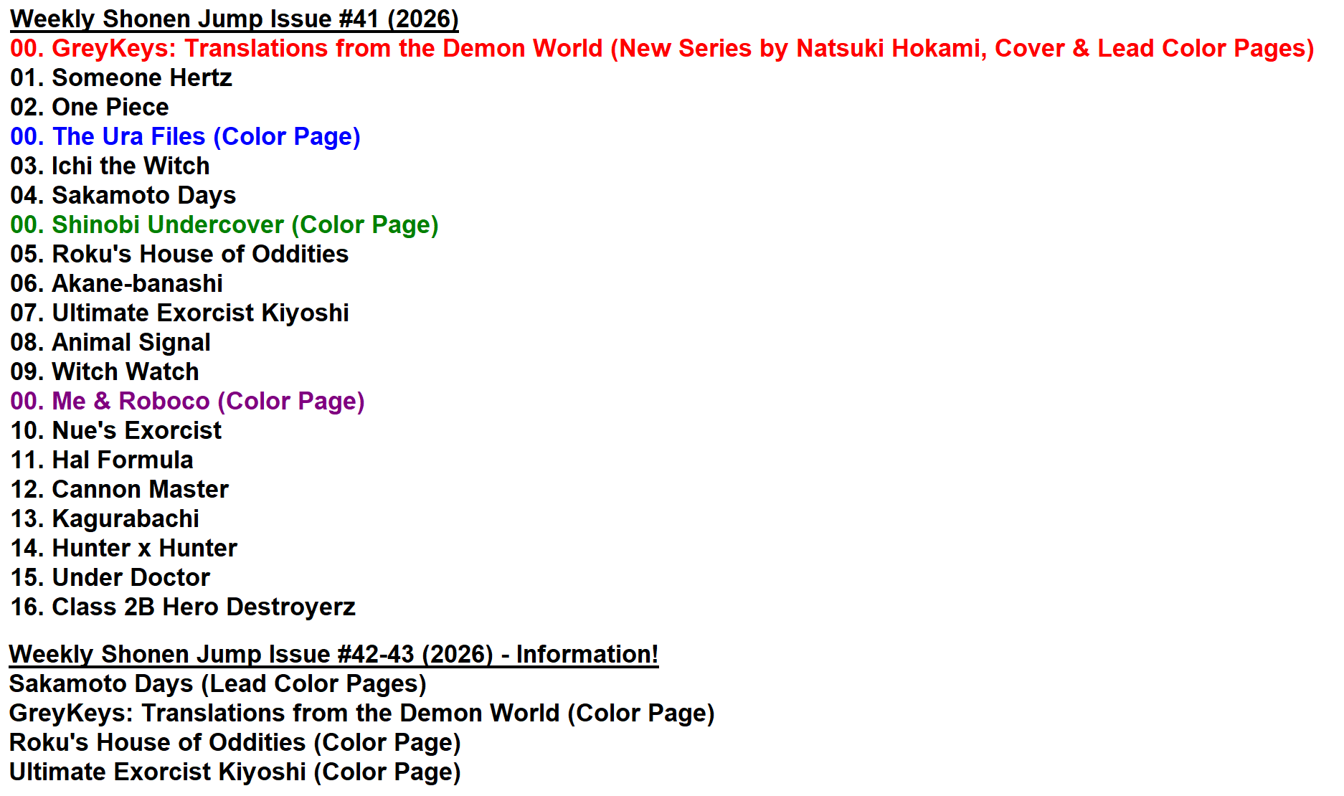Select the green Shinobi Undercover line
Viewport: 1344px width, 796px height.
point(224,224)
